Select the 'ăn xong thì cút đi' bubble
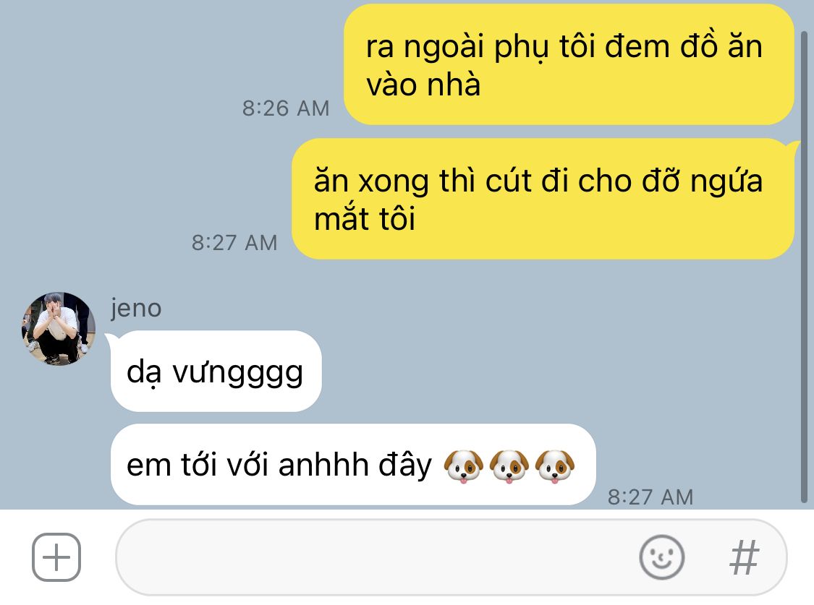 (543, 199)
